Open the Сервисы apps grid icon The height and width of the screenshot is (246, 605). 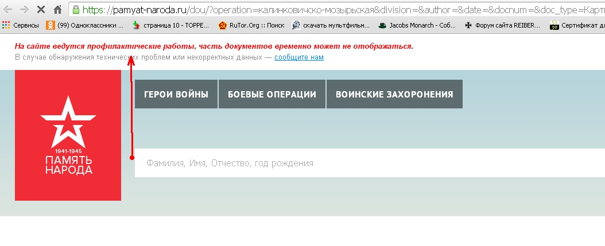[x=6, y=25]
